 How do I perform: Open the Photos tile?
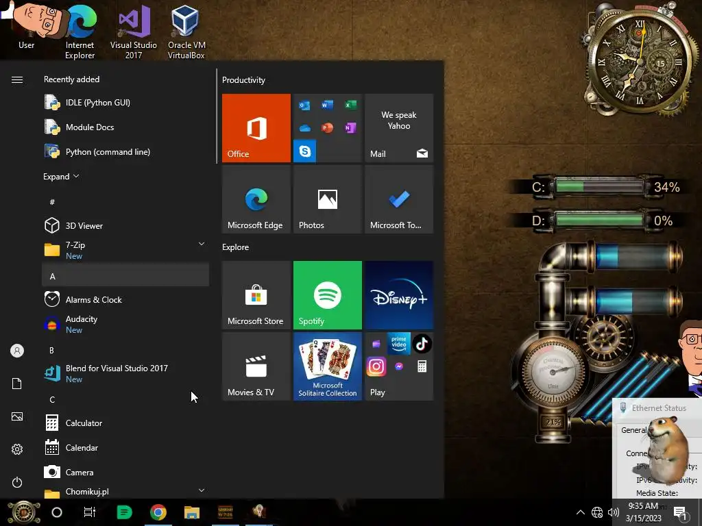(327, 199)
